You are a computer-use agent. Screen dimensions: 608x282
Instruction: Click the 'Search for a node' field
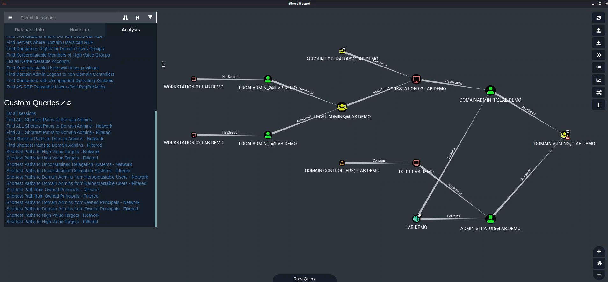(x=67, y=18)
